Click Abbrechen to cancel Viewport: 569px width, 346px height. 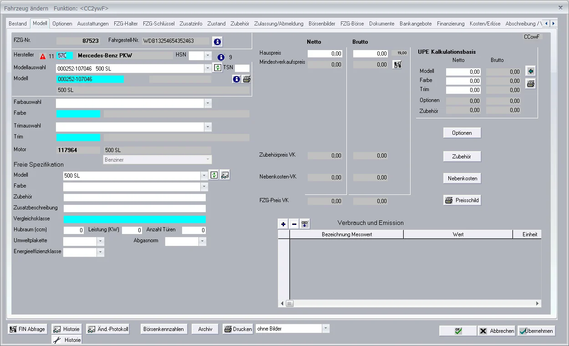[x=497, y=331]
